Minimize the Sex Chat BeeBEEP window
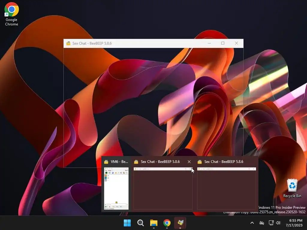This screenshot has height=230, width=307. (209, 43)
